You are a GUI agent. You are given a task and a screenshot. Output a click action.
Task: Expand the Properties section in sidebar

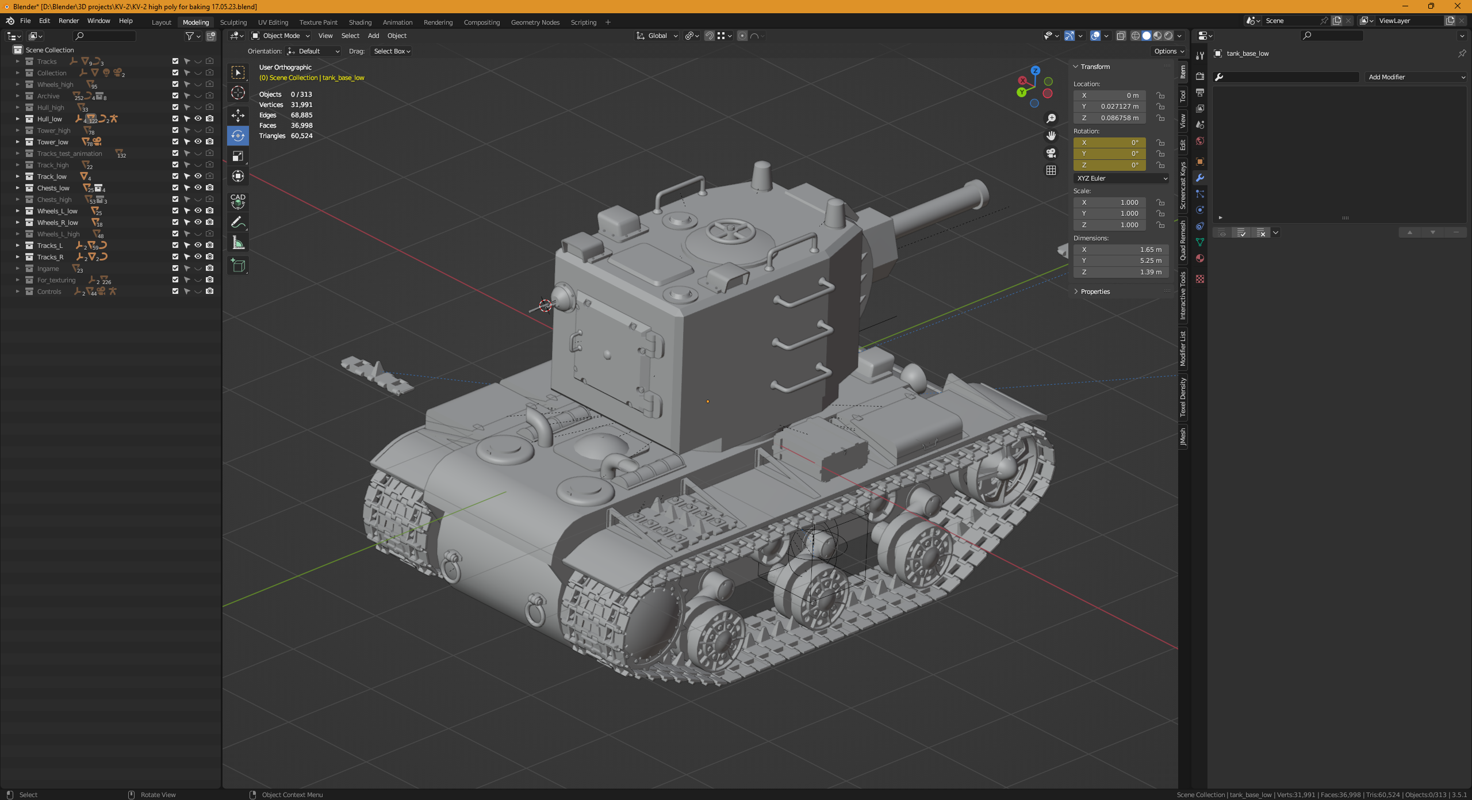coord(1095,292)
